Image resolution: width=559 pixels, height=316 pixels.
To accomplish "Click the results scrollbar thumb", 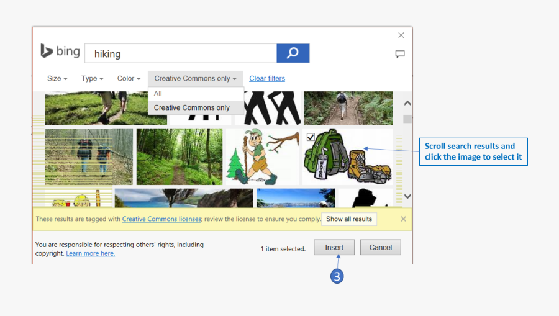I will tap(407, 119).
